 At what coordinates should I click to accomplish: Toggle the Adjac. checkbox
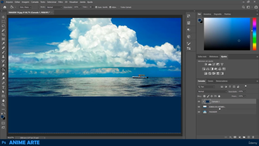[x=110, y=7]
